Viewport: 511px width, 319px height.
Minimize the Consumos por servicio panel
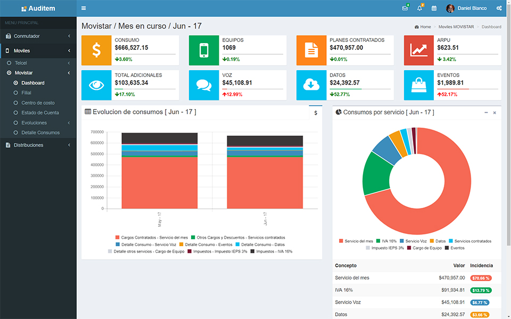[x=486, y=113]
